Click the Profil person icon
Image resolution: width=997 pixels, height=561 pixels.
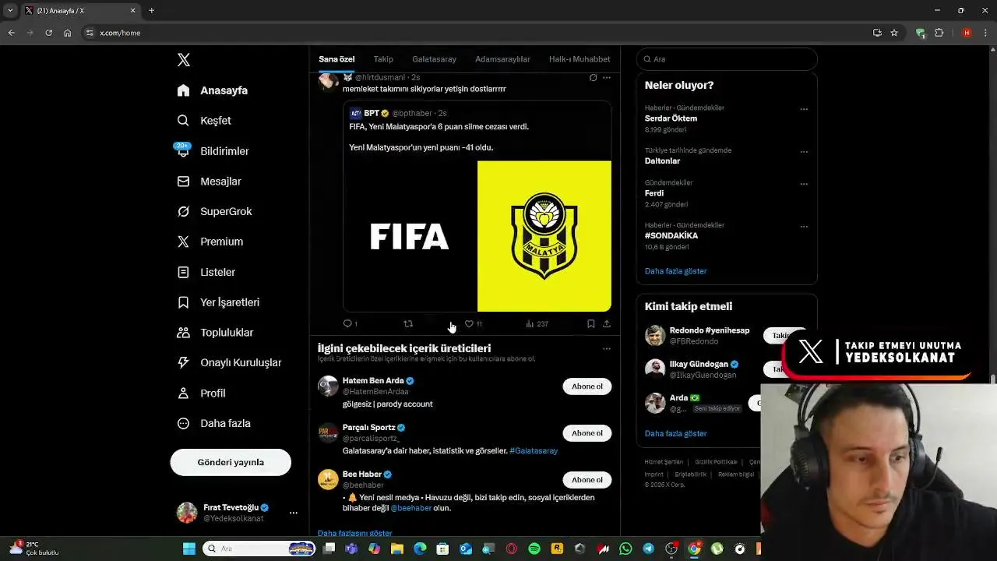(183, 393)
